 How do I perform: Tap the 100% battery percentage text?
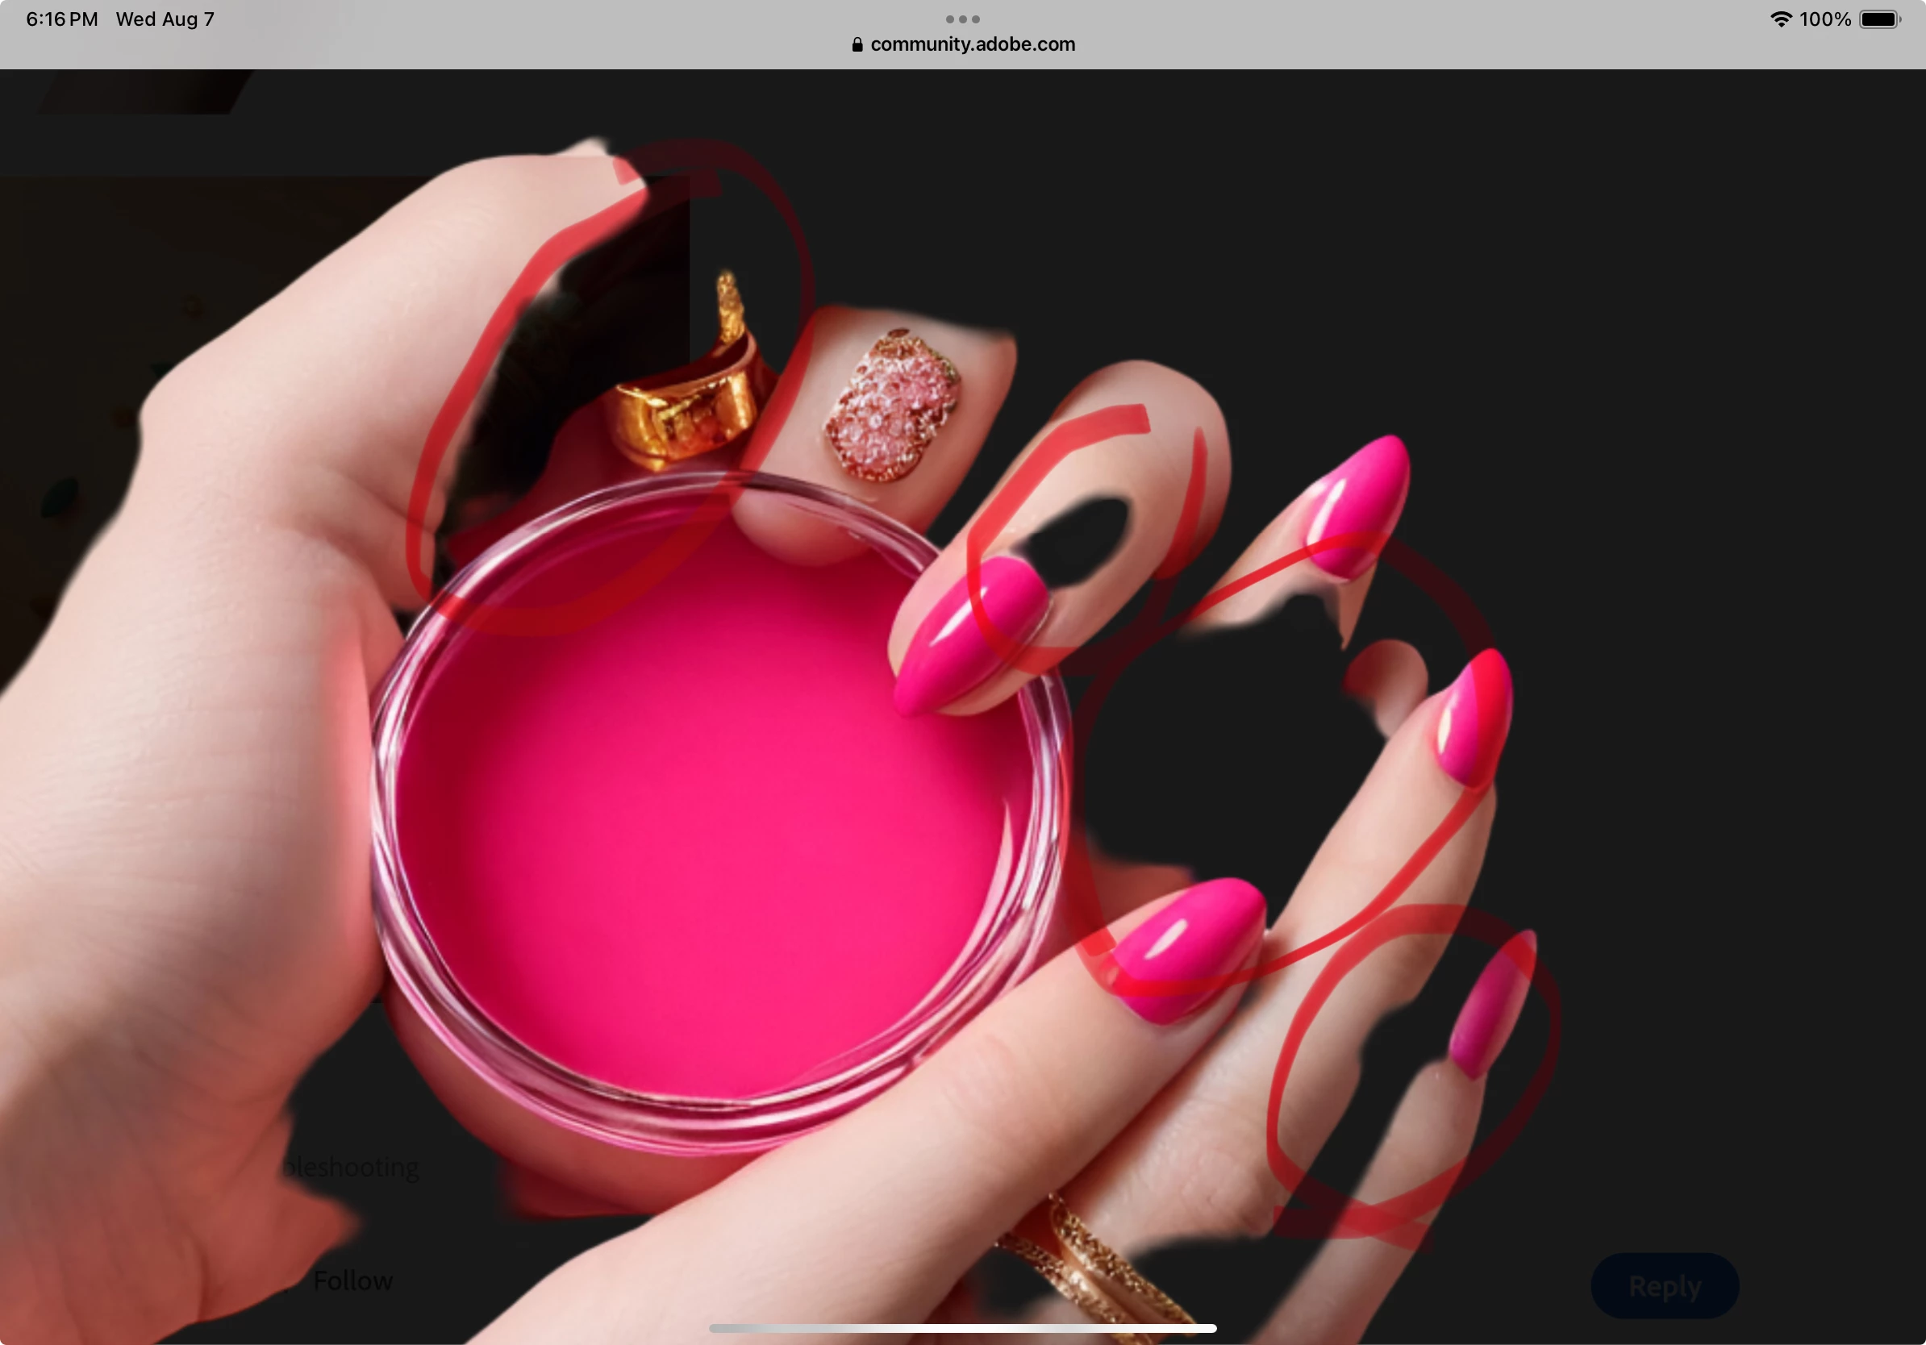[x=1824, y=19]
